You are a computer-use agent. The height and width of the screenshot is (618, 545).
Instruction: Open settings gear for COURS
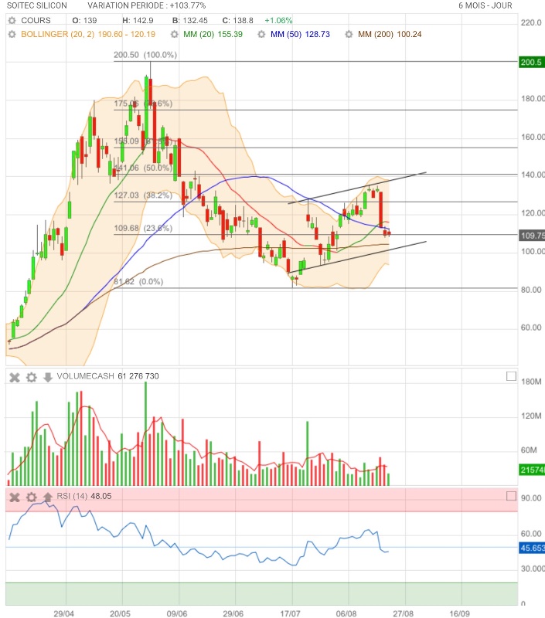tap(12, 21)
